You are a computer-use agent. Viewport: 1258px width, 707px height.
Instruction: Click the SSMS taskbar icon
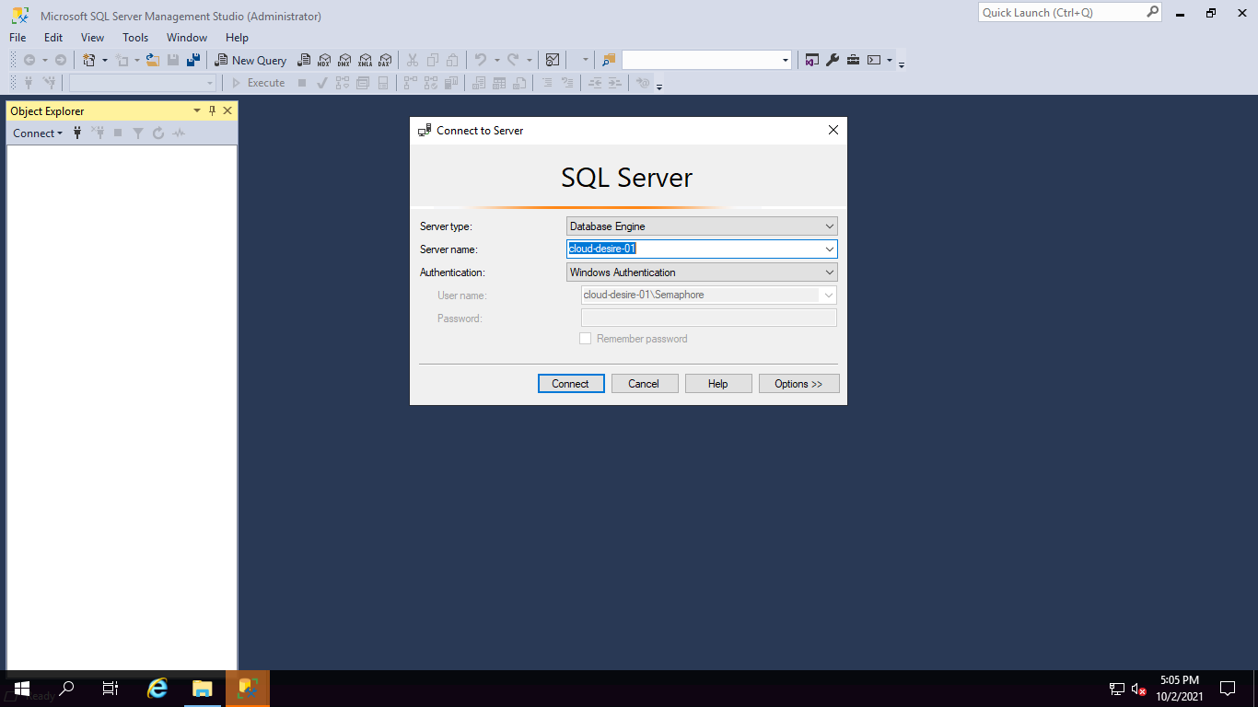(248, 689)
